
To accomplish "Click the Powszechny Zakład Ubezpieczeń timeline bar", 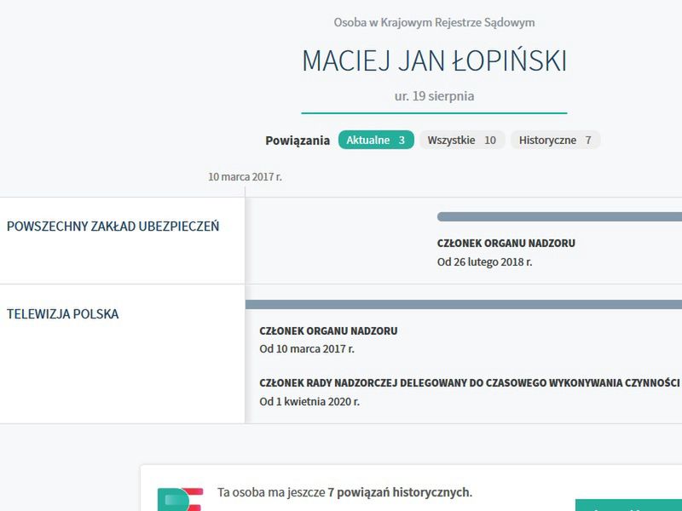I will pos(559,216).
